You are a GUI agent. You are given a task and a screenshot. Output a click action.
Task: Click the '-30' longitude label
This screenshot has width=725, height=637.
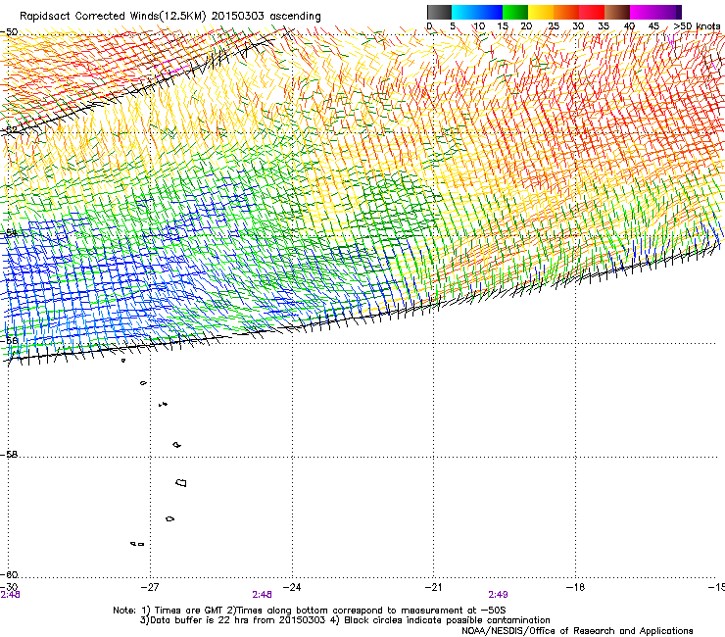(9, 587)
